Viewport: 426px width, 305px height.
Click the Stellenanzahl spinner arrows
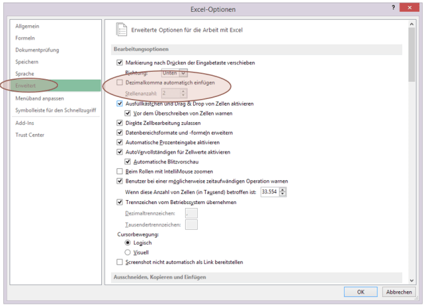[182, 94]
